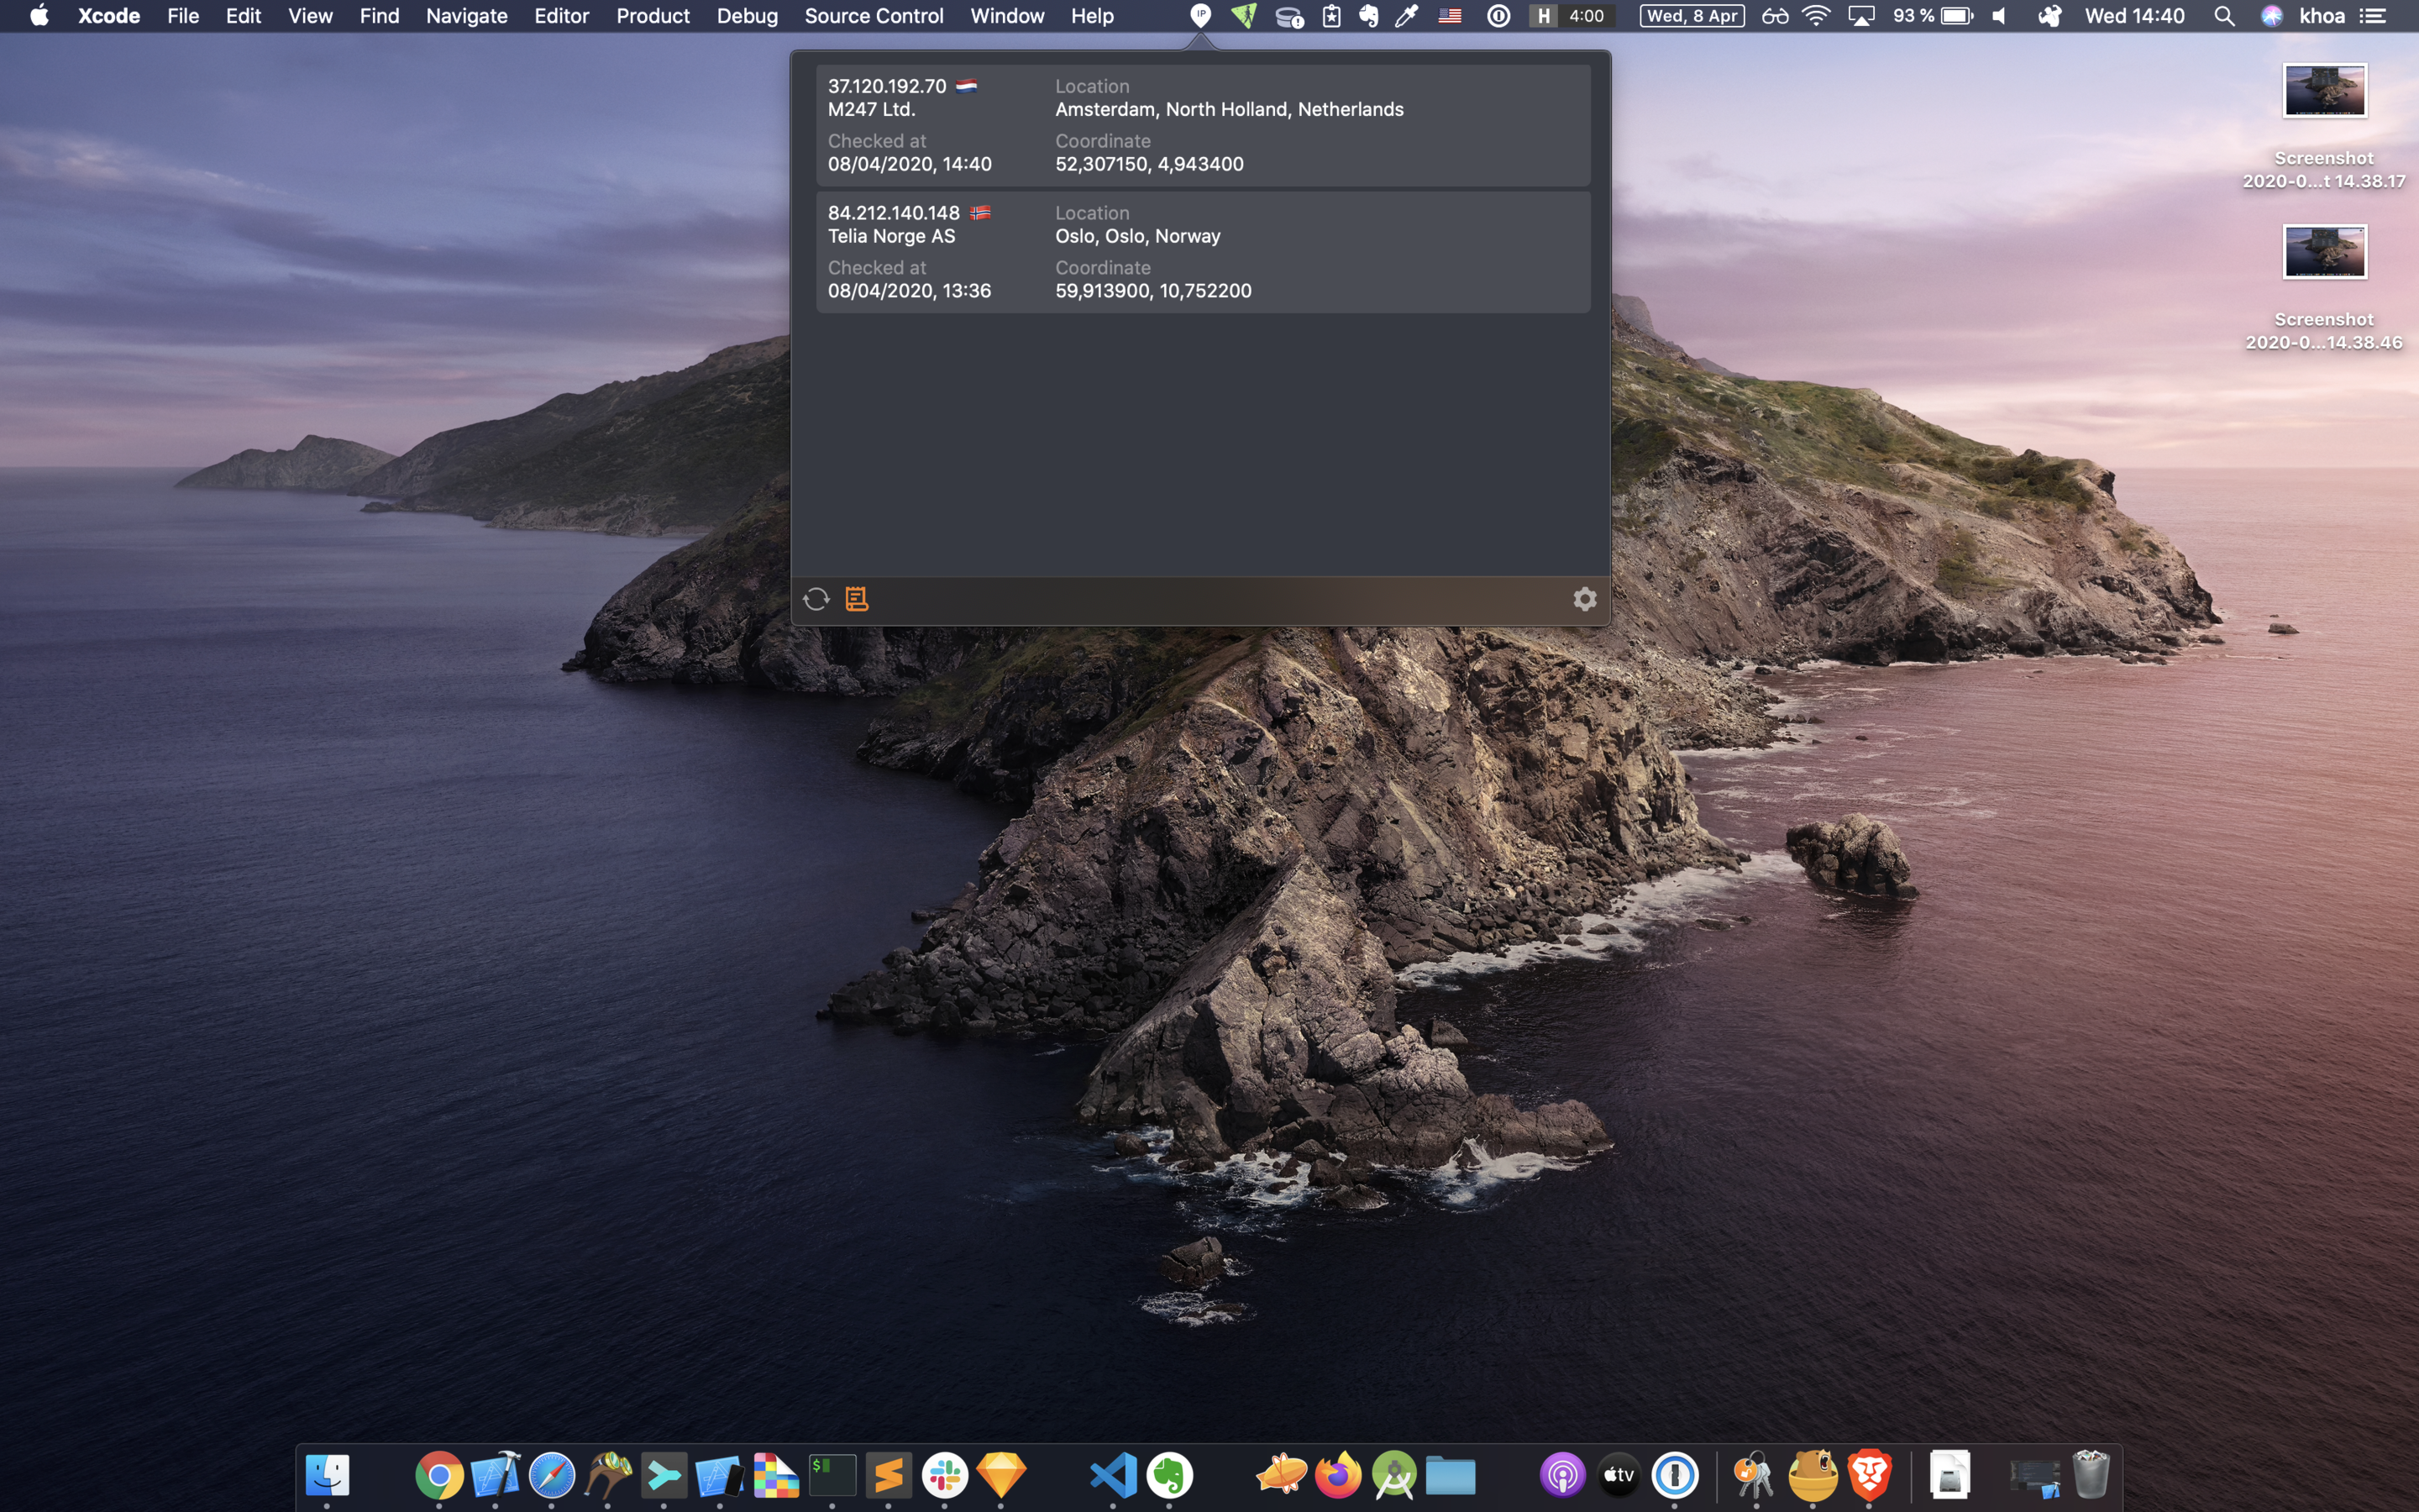This screenshot has width=2419, height=1512.
Task: Open settings gear in the IP popover
Action: [x=1584, y=599]
